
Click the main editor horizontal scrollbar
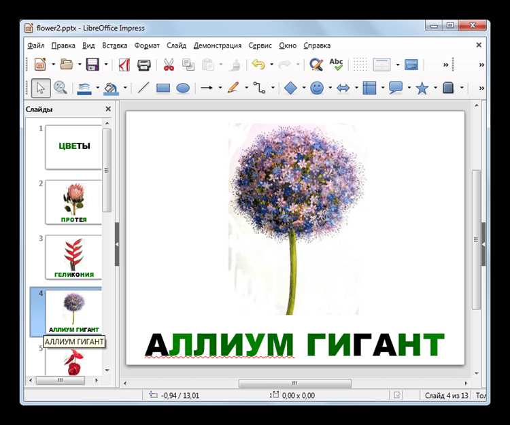pyautogui.click(x=295, y=384)
